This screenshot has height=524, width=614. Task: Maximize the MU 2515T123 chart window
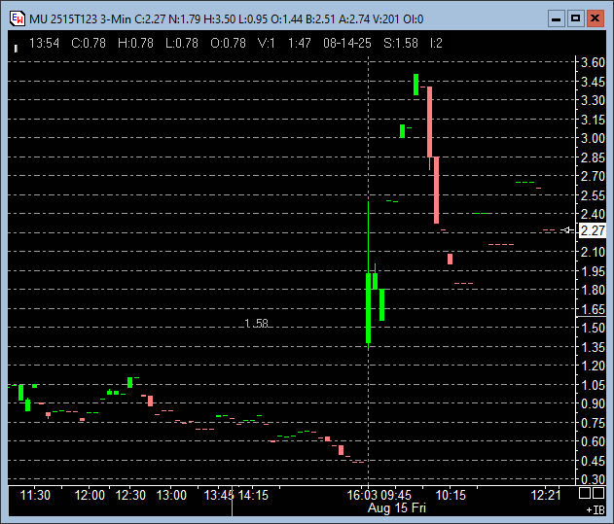point(575,18)
